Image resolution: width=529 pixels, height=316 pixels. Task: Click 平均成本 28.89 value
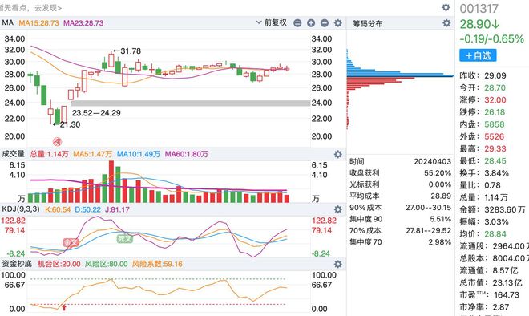pyautogui.click(x=441, y=196)
